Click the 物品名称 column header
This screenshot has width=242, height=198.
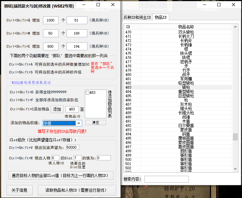[186, 27]
